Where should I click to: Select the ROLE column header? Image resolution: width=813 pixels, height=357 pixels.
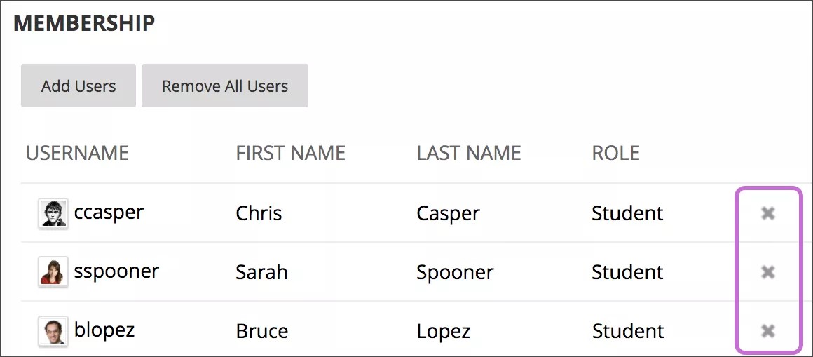(x=615, y=153)
